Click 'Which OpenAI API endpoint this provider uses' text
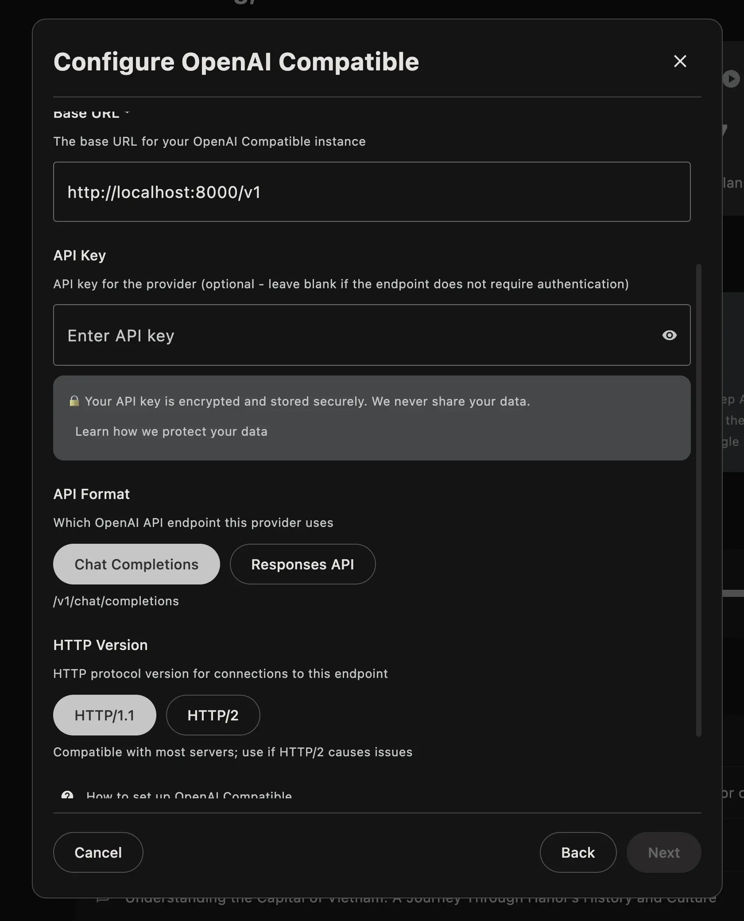 pyautogui.click(x=193, y=522)
